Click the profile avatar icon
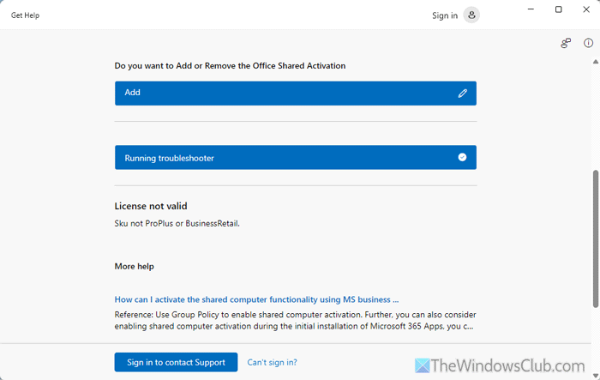Viewport: 600px width, 380px height. pos(471,15)
